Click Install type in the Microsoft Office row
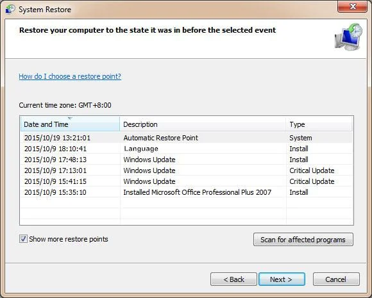Screen dimensions: 372x298 pyautogui.click(x=299, y=192)
